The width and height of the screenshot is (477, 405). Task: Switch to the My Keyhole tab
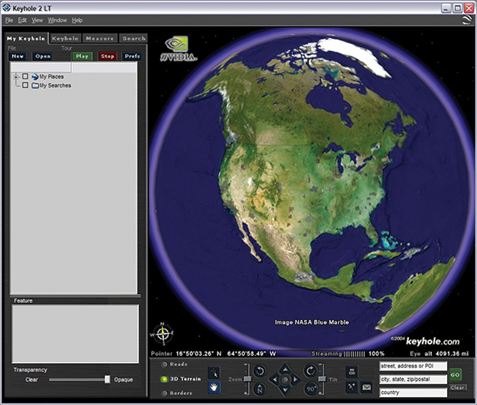point(26,39)
